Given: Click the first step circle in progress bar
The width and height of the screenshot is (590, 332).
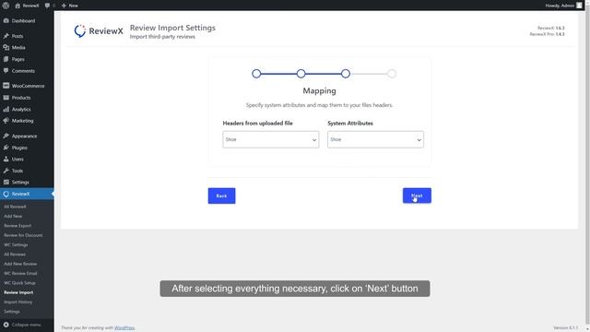Looking at the screenshot, I should tap(256, 74).
